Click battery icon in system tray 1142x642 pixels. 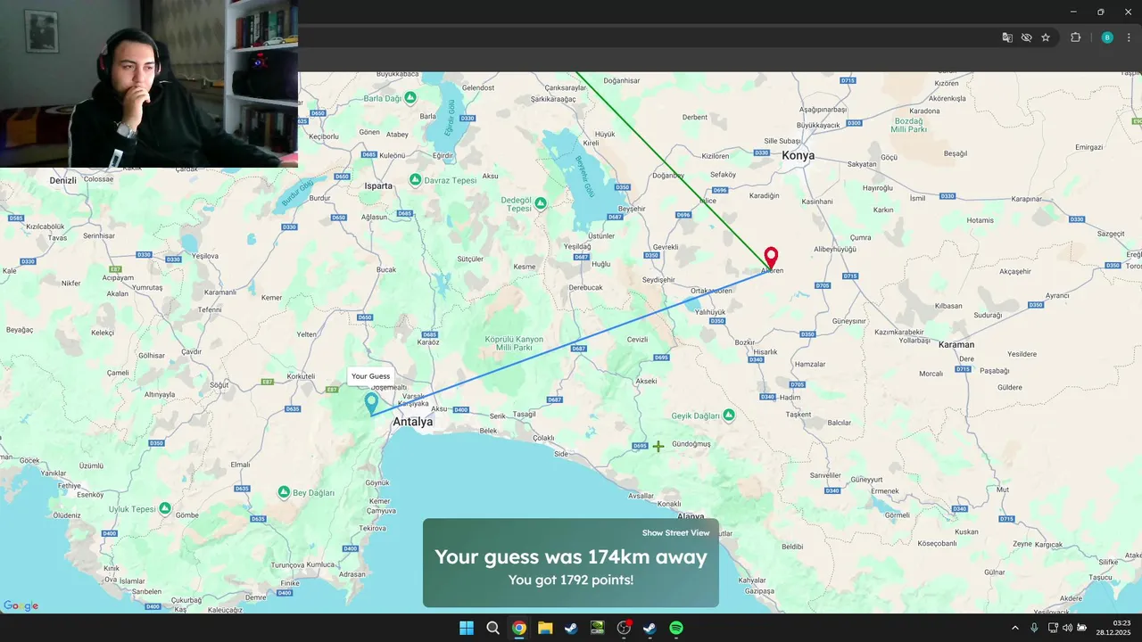(x=1081, y=628)
